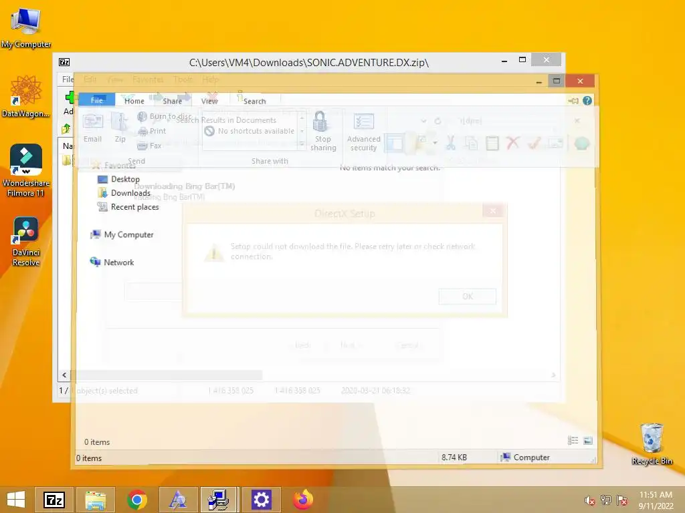Open the Recycle Bin on the desktop
The height and width of the screenshot is (513, 685).
point(652,444)
